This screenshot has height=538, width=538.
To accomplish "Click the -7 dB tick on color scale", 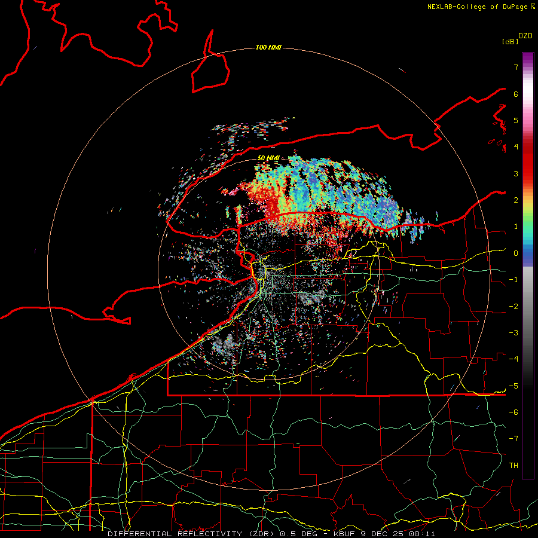I will [513, 439].
